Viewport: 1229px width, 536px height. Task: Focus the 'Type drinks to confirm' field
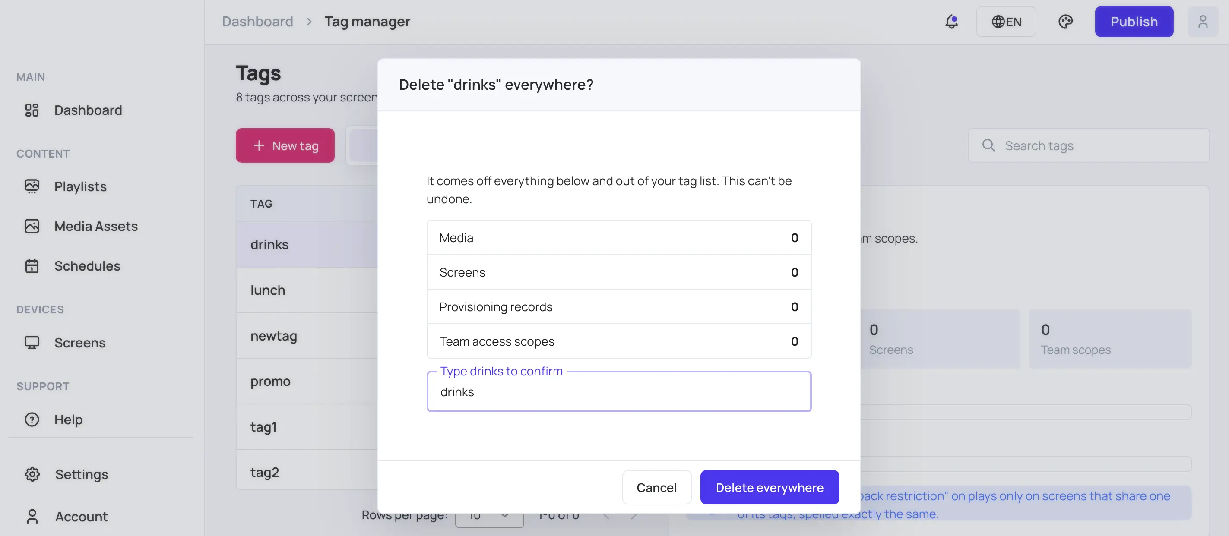[x=619, y=391]
